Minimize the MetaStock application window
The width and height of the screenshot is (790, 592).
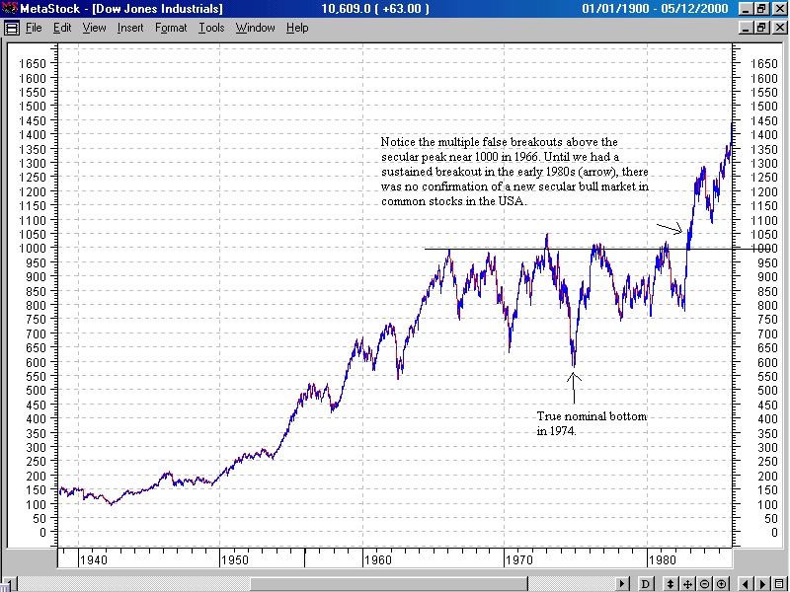tap(748, 9)
